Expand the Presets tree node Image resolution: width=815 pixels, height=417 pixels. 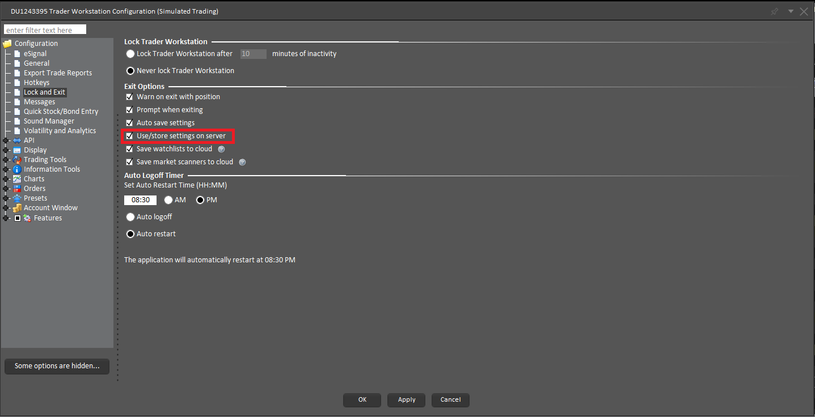pos(6,198)
